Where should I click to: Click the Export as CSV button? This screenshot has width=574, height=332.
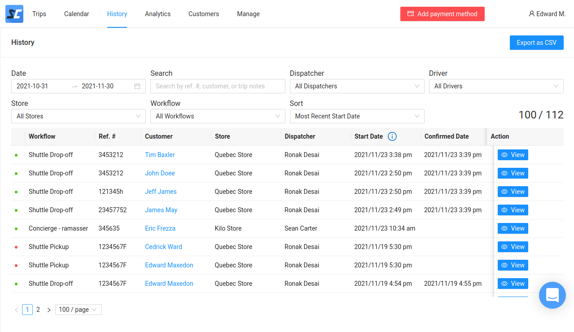(x=536, y=42)
